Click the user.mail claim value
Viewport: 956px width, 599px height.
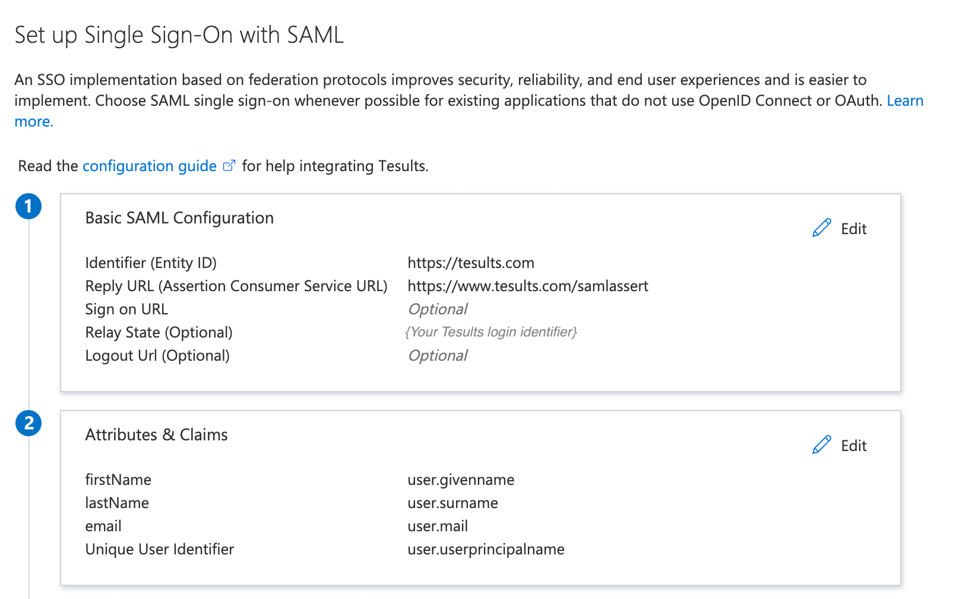pyautogui.click(x=438, y=526)
